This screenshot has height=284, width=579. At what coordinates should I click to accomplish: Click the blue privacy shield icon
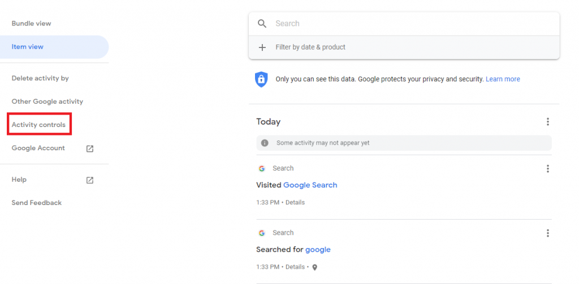261,79
